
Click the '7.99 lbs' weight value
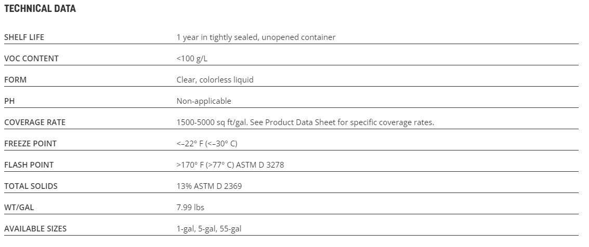pos(190,207)
